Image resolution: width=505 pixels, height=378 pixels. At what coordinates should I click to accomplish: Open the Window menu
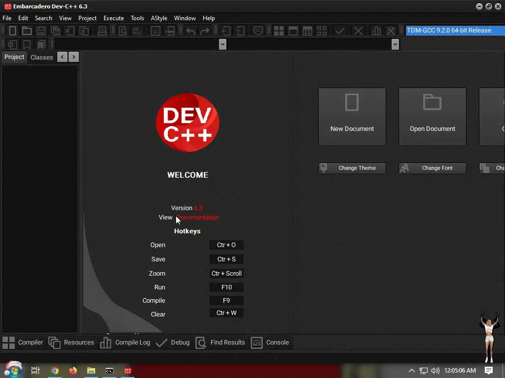(x=185, y=18)
